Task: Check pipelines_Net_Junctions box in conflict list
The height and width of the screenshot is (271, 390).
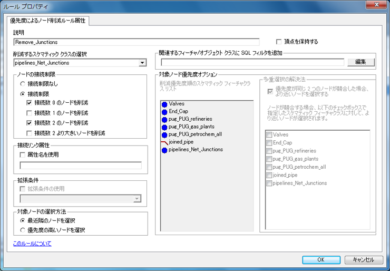Action: 269,183
